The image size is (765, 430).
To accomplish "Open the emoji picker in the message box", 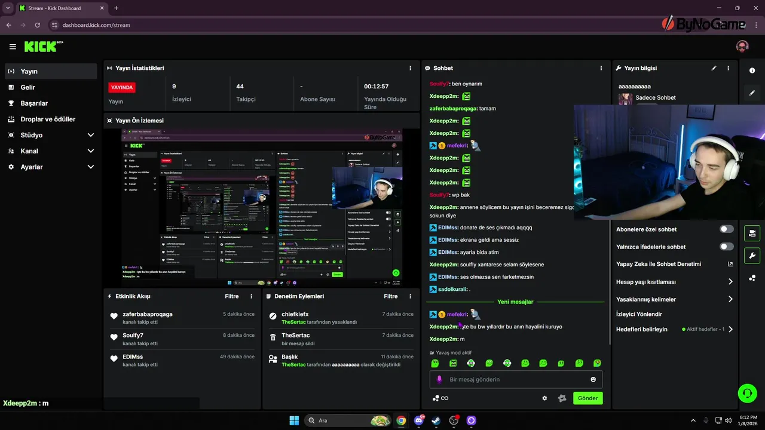I will [593, 379].
